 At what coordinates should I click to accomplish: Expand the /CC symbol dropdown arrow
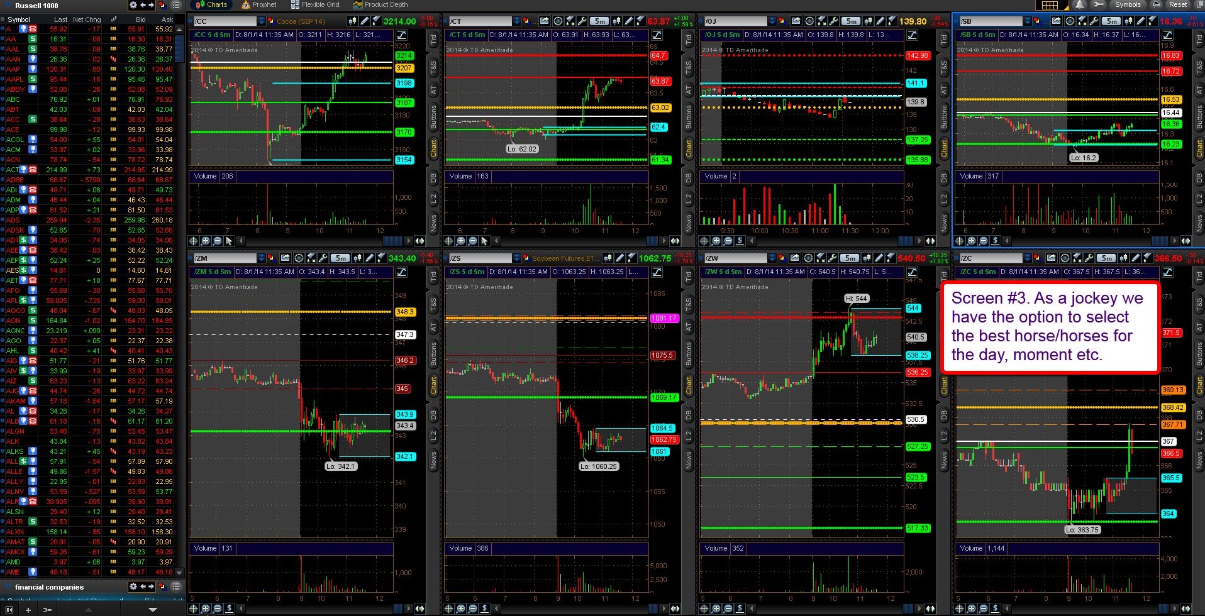pos(262,21)
